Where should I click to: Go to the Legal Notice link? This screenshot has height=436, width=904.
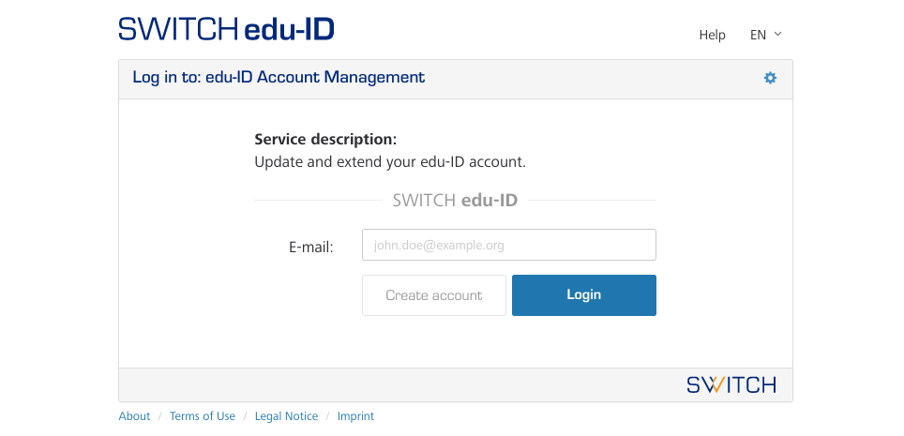286,416
